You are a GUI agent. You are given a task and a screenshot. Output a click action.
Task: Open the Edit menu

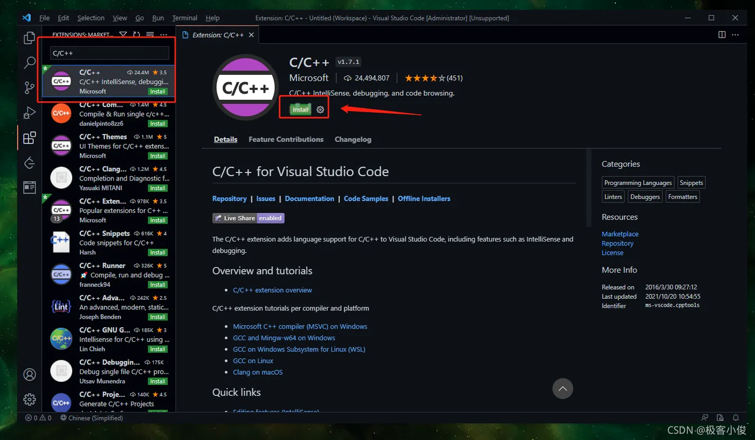(x=63, y=18)
